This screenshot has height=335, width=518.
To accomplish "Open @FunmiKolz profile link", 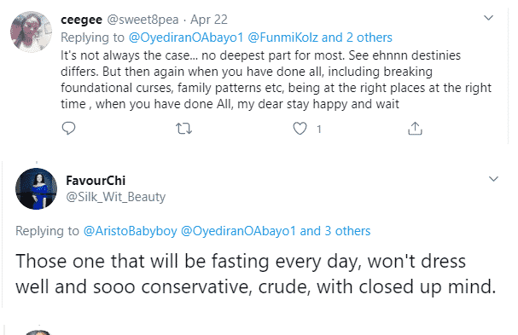I will (x=282, y=38).
